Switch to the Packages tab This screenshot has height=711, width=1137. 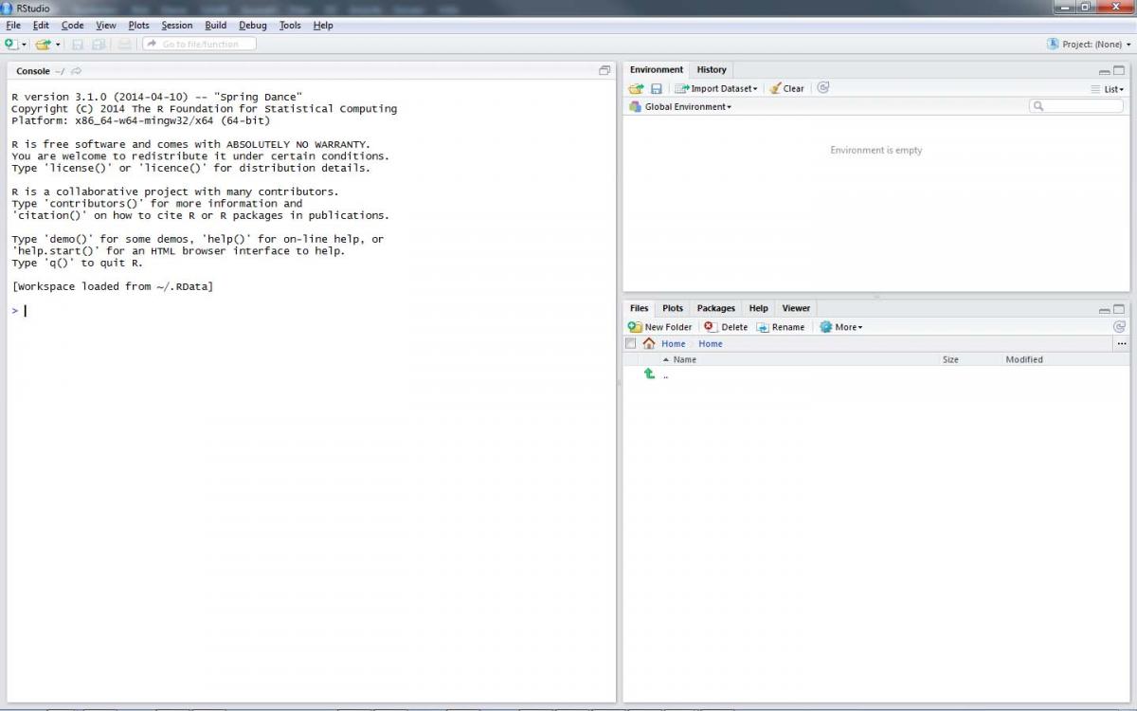(716, 308)
